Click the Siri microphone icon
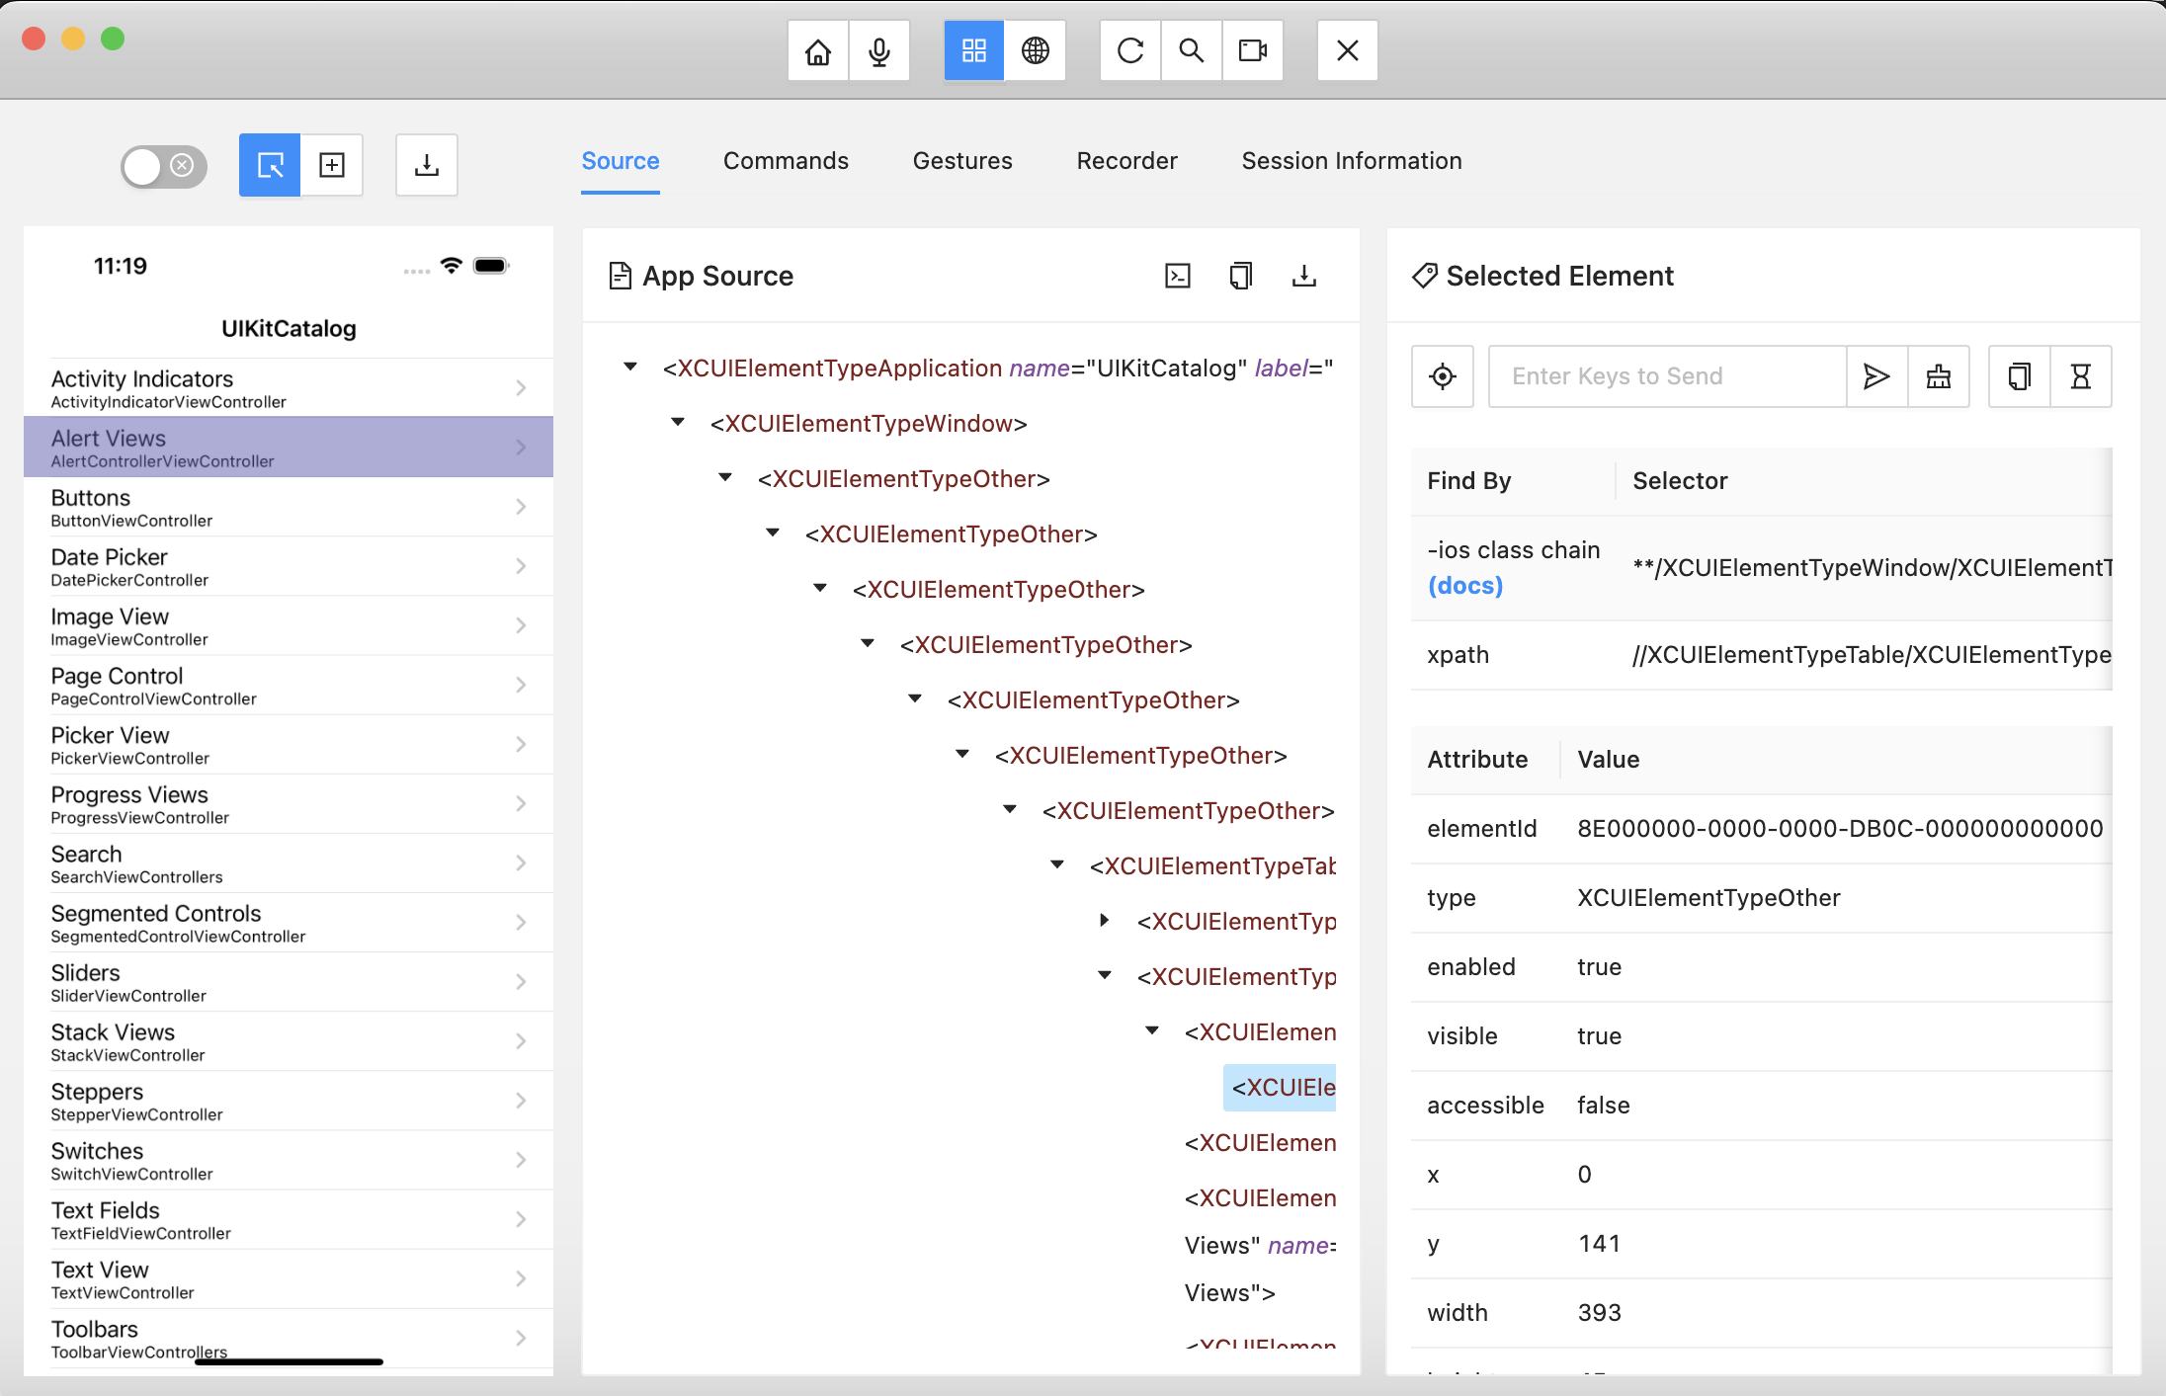 [x=878, y=50]
